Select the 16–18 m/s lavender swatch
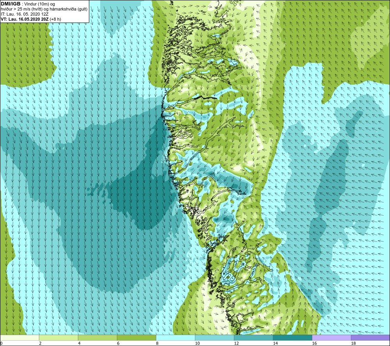Image resolution: width=390 pixels, height=346 pixels. point(331,337)
